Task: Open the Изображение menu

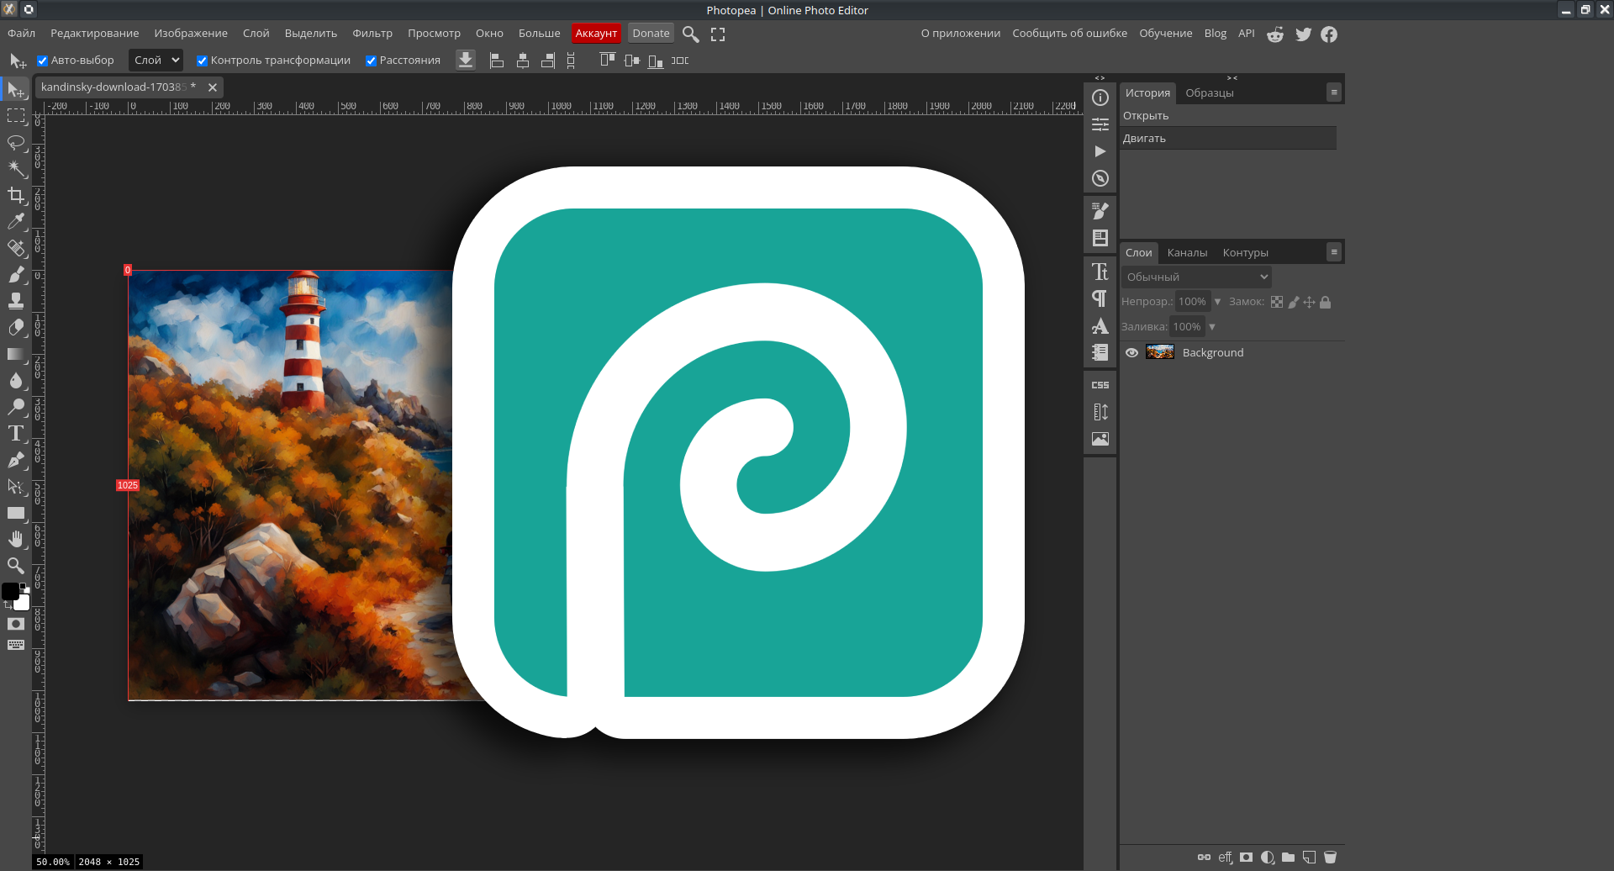Action: [x=191, y=34]
